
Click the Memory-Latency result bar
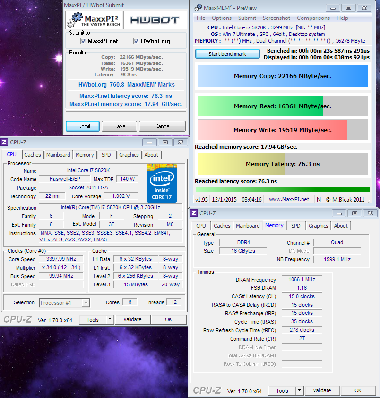point(283,164)
